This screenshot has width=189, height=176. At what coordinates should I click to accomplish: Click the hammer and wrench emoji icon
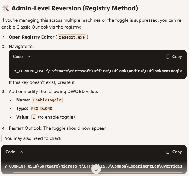(x=5, y=8)
